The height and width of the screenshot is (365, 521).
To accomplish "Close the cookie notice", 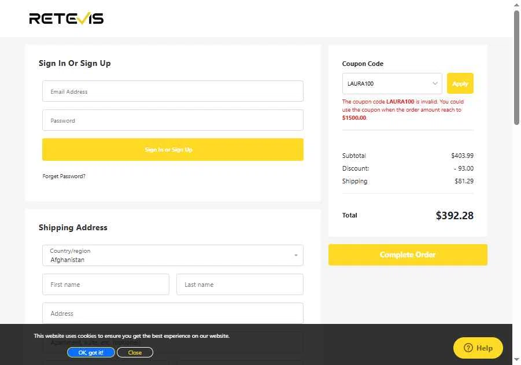I will tap(135, 352).
